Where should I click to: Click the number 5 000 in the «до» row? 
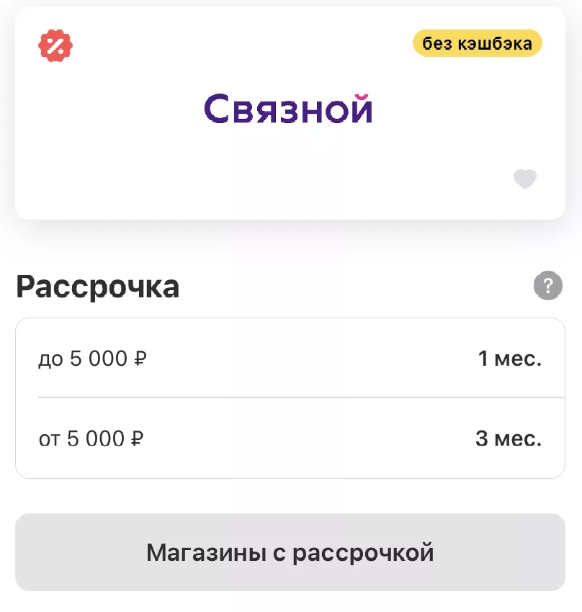pyautogui.click(x=98, y=359)
